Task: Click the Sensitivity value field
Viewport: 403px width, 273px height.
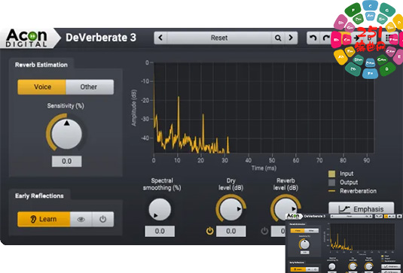Action: click(66, 162)
